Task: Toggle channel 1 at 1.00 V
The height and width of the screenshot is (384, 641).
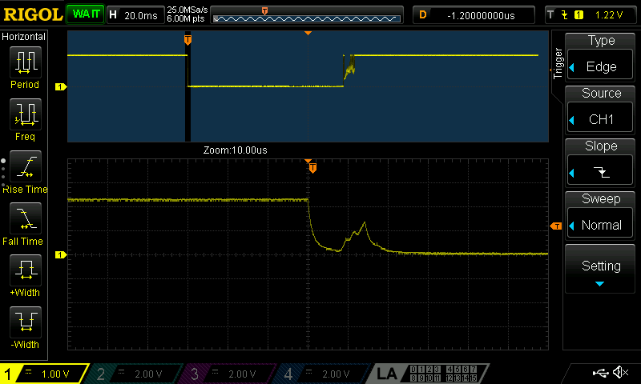Action: click(x=38, y=374)
